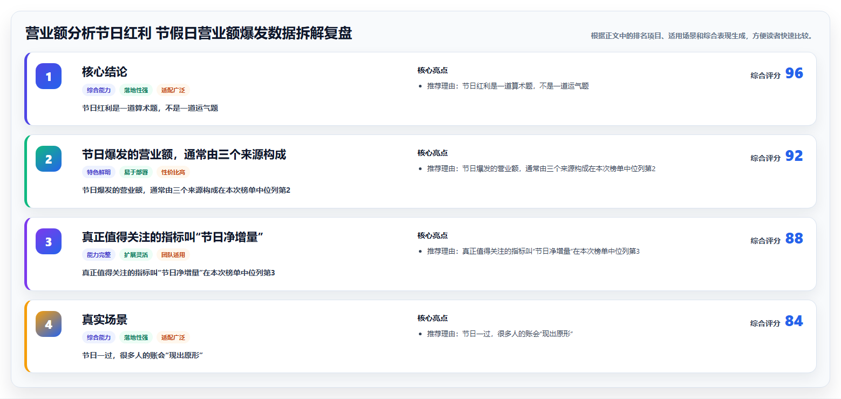
Task: Click 核心亮点 heading in rank 3 card
Action: tap(432, 235)
